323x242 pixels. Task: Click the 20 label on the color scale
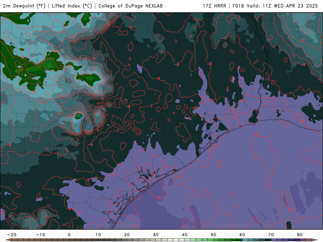pos(127,235)
